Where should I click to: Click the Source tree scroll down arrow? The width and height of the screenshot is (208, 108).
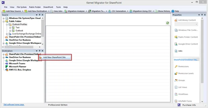43,44
